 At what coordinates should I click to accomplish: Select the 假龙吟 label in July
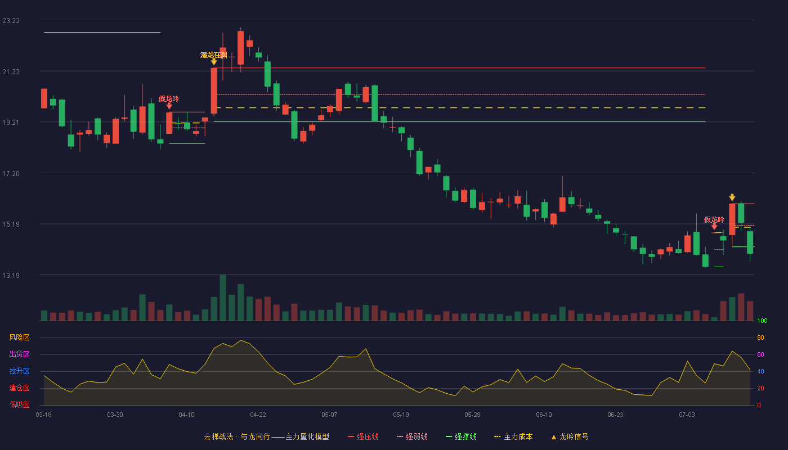[x=714, y=220]
